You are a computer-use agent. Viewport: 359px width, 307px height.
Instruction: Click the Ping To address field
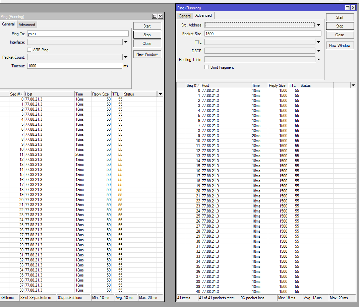(77, 34)
